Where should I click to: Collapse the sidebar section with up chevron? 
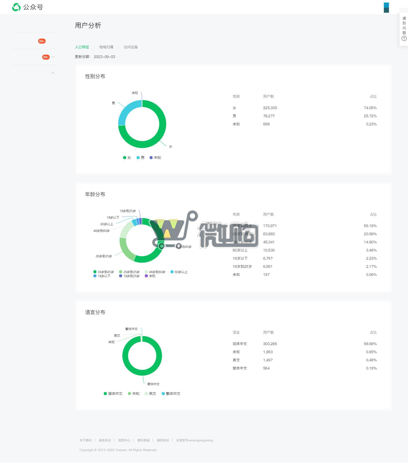point(53,73)
